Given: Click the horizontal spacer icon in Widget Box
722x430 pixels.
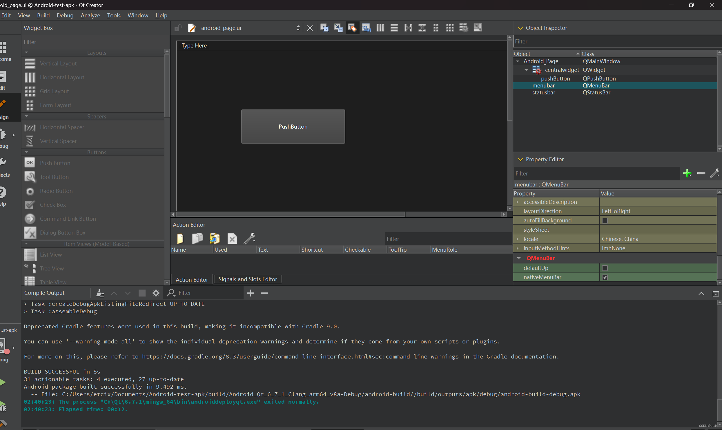Looking at the screenshot, I should tap(30, 127).
